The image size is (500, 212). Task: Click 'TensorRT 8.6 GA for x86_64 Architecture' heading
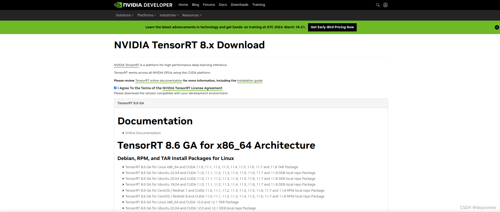(x=216, y=145)
